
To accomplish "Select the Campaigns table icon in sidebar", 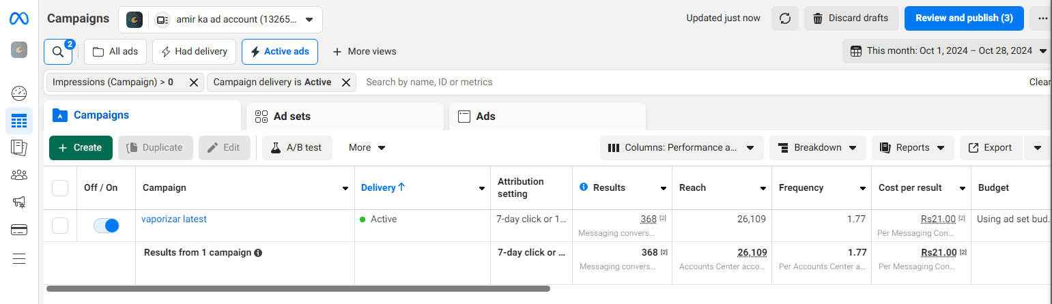I will pyautogui.click(x=19, y=121).
